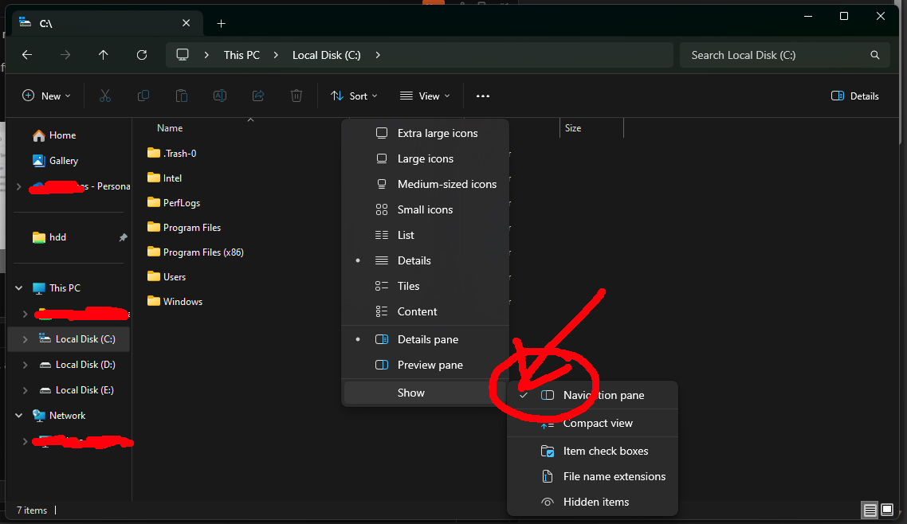Select the Users folder

coord(167,276)
